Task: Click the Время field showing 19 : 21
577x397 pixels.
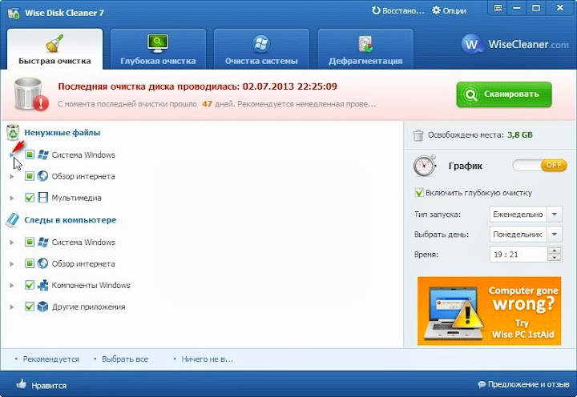Action: [518, 255]
